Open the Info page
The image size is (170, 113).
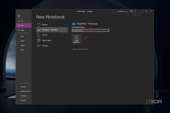(x=24, y=21)
